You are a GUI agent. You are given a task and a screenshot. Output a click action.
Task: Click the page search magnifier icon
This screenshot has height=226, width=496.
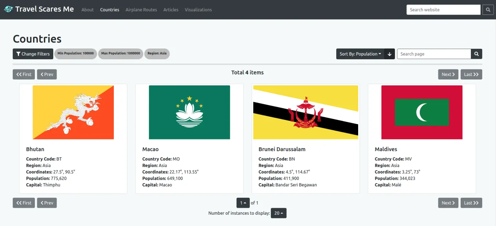point(476,54)
